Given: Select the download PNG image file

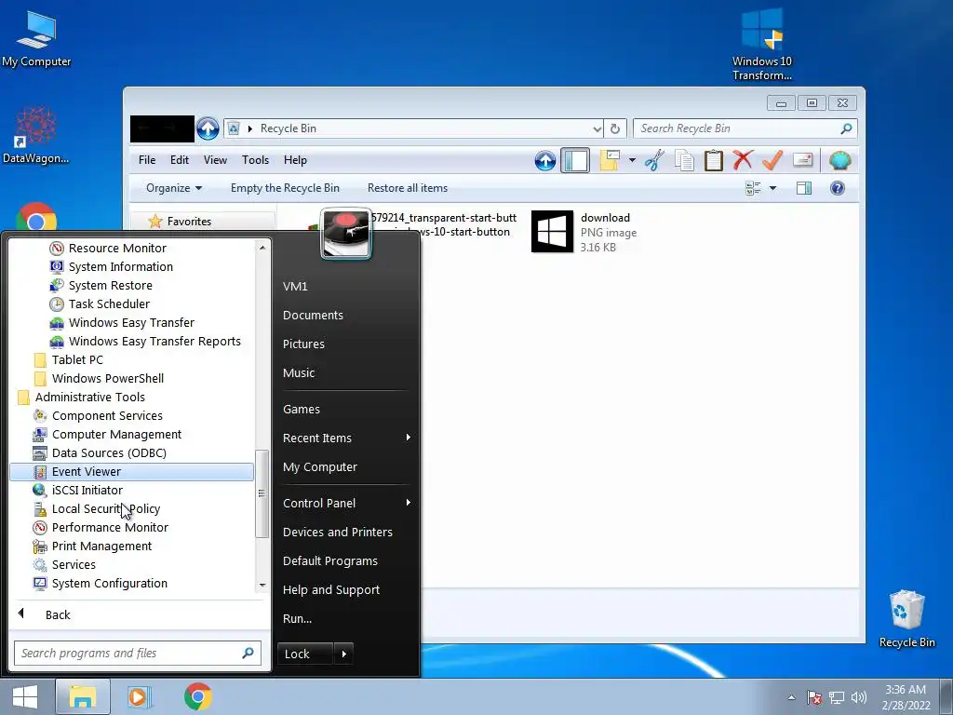Looking at the screenshot, I should 584,232.
